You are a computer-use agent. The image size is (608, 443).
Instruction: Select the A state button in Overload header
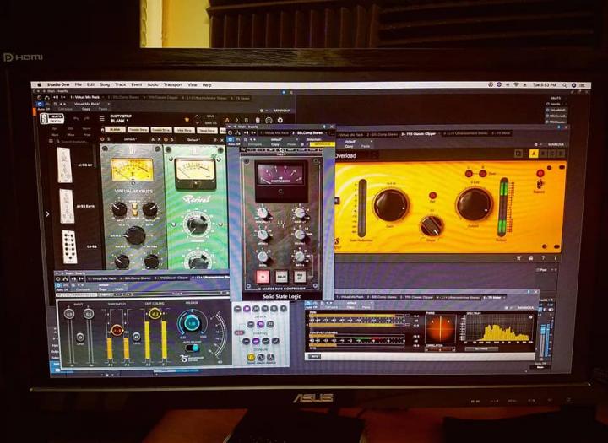pos(533,154)
